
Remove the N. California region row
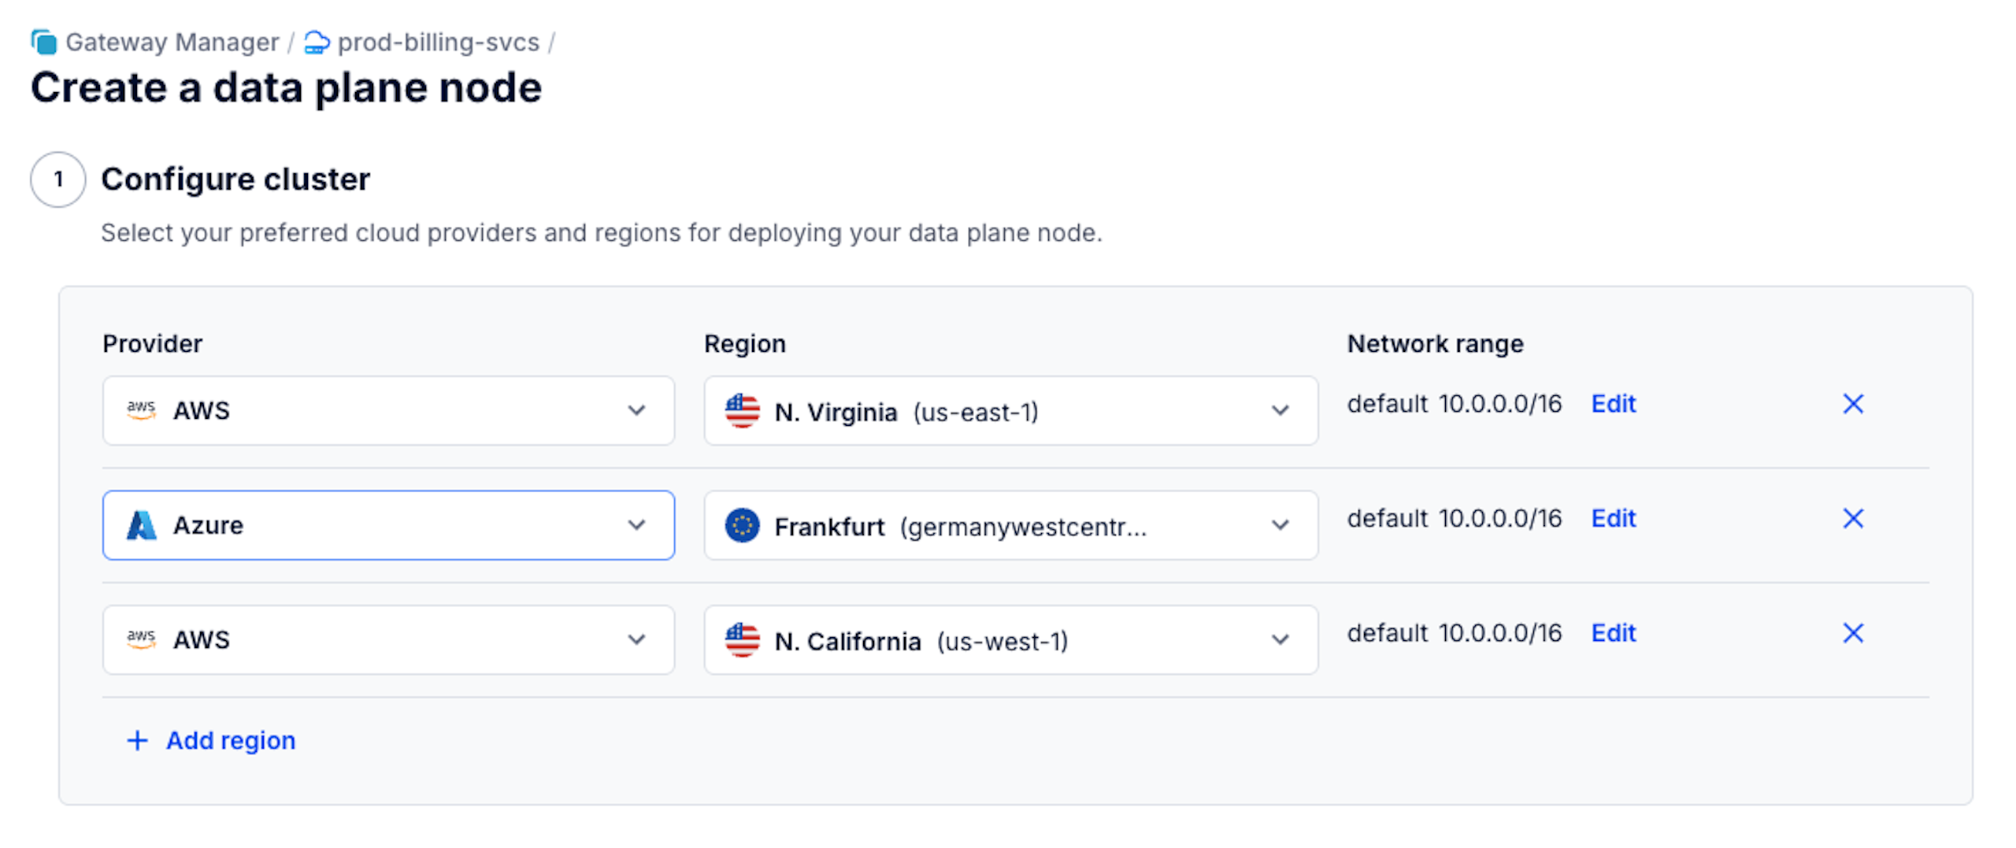click(x=1853, y=633)
